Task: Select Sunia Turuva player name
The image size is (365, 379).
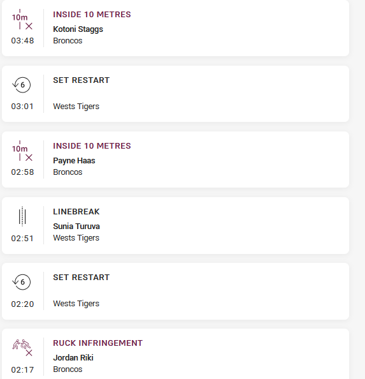Action: pos(76,227)
